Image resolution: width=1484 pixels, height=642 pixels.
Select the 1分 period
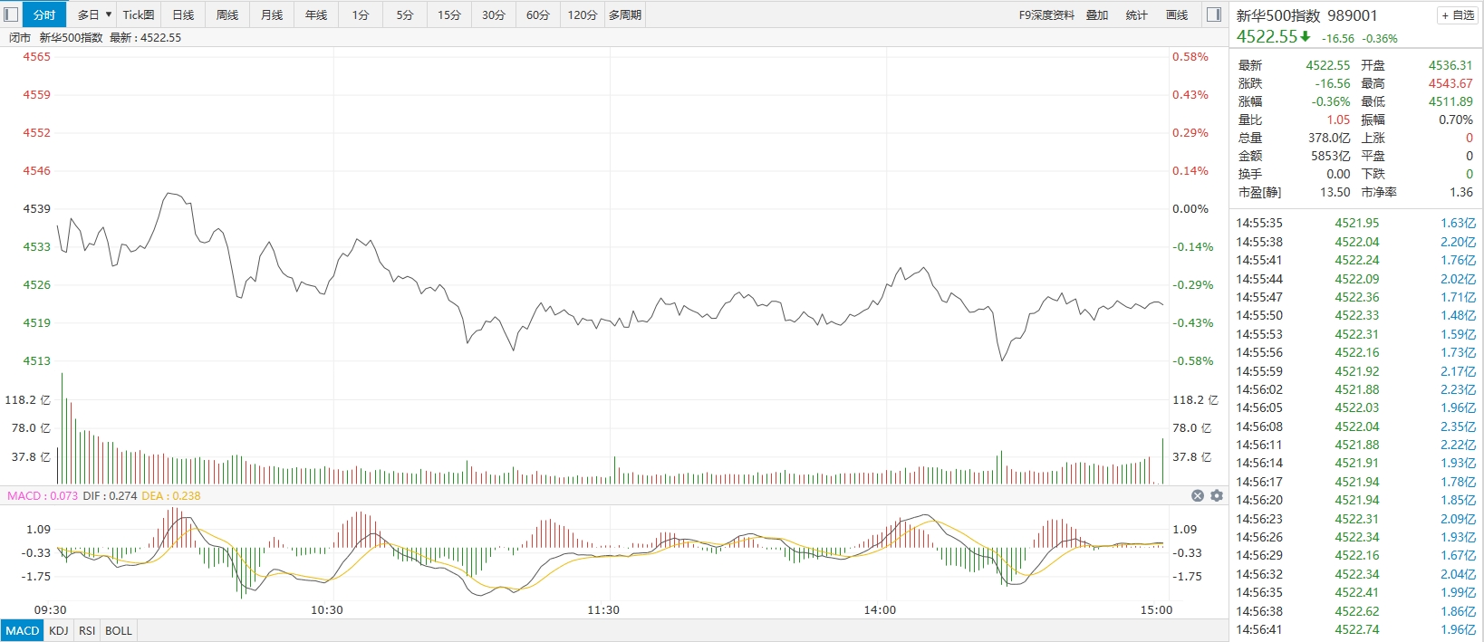[361, 14]
